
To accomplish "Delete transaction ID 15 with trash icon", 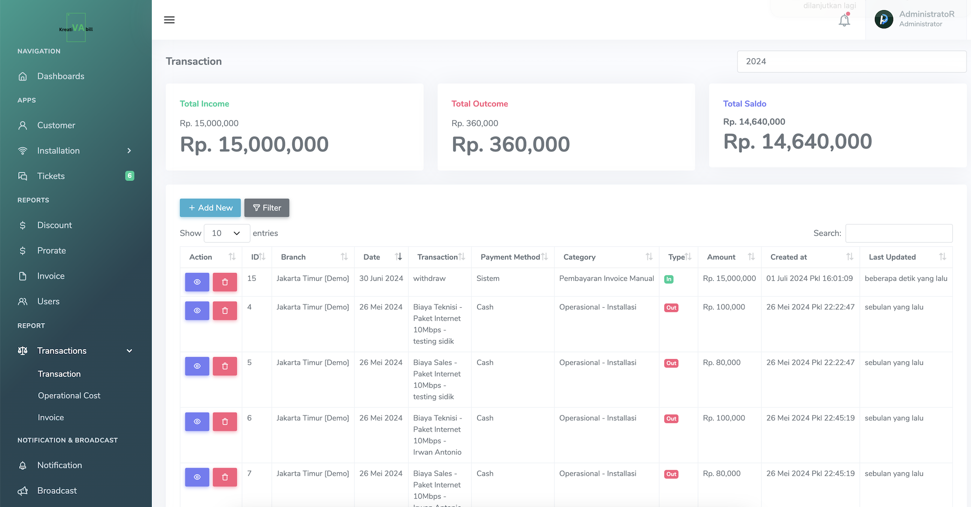I will click(225, 282).
